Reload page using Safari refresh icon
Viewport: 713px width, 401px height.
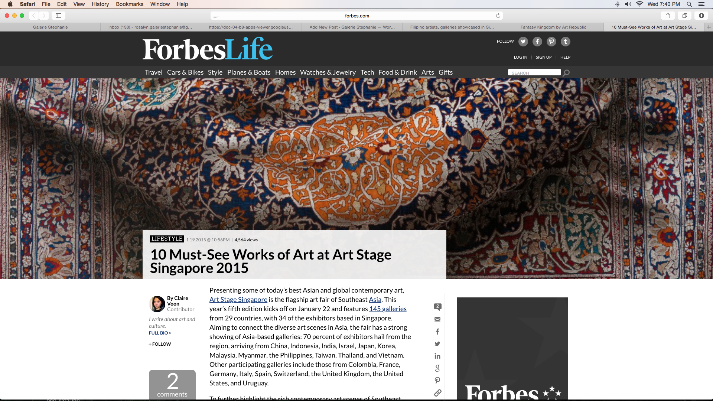click(x=498, y=16)
